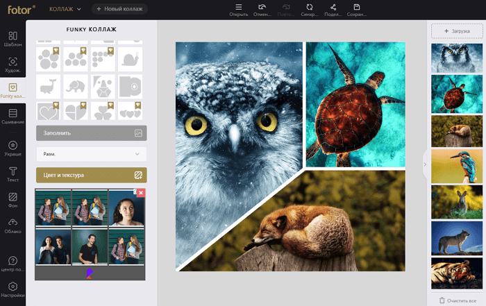
Task: Select the kingfisher photo thumbnail
Action: [456, 166]
